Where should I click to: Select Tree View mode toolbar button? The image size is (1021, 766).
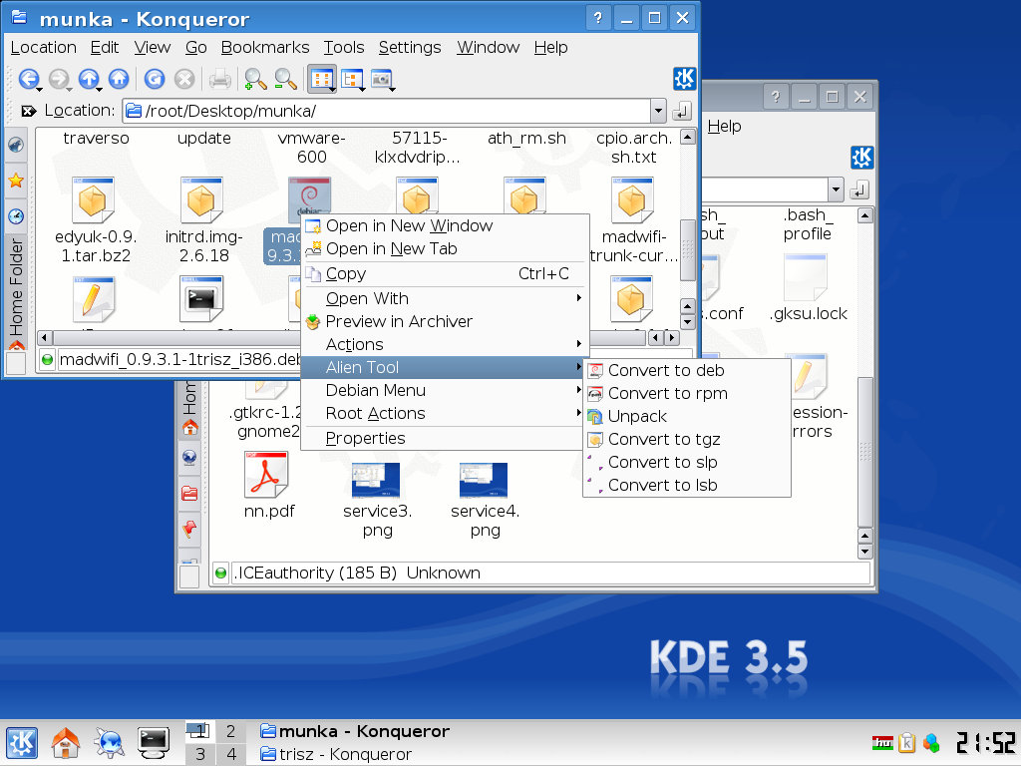(x=352, y=79)
